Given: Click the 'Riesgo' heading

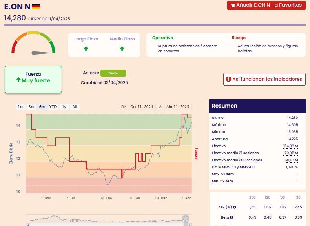Looking at the screenshot, I should click(239, 38).
